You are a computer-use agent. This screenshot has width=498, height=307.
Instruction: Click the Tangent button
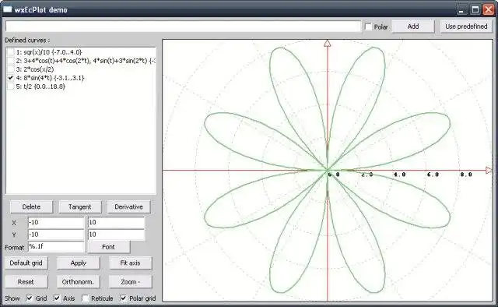(x=79, y=206)
